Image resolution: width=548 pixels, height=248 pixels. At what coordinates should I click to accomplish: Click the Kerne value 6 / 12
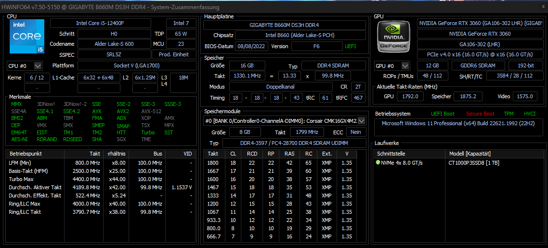(x=37, y=78)
